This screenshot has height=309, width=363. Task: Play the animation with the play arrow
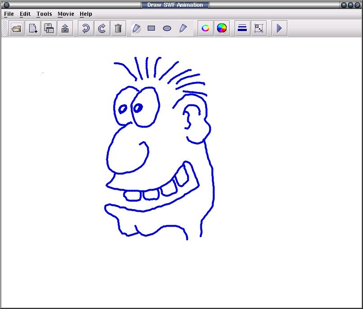(279, 28)
